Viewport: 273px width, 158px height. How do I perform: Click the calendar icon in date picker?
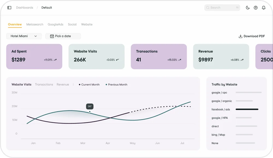point(52,36)
